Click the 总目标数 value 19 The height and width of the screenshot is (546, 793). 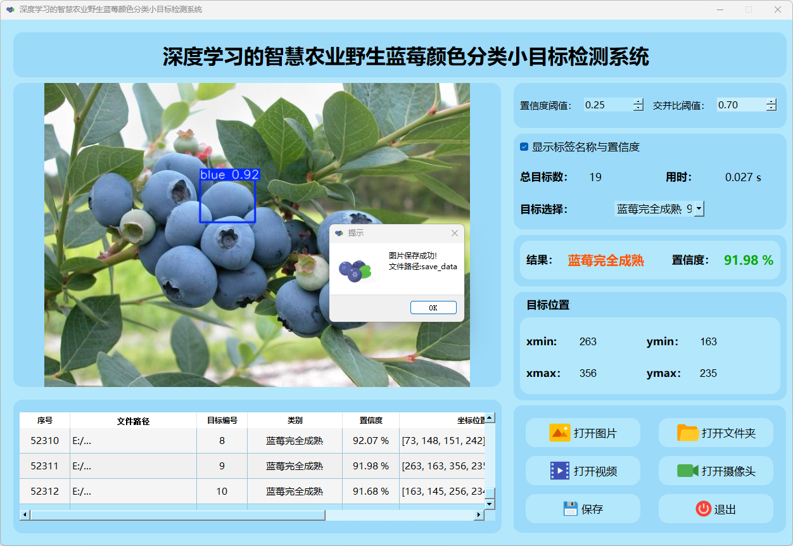coord(595,177)
